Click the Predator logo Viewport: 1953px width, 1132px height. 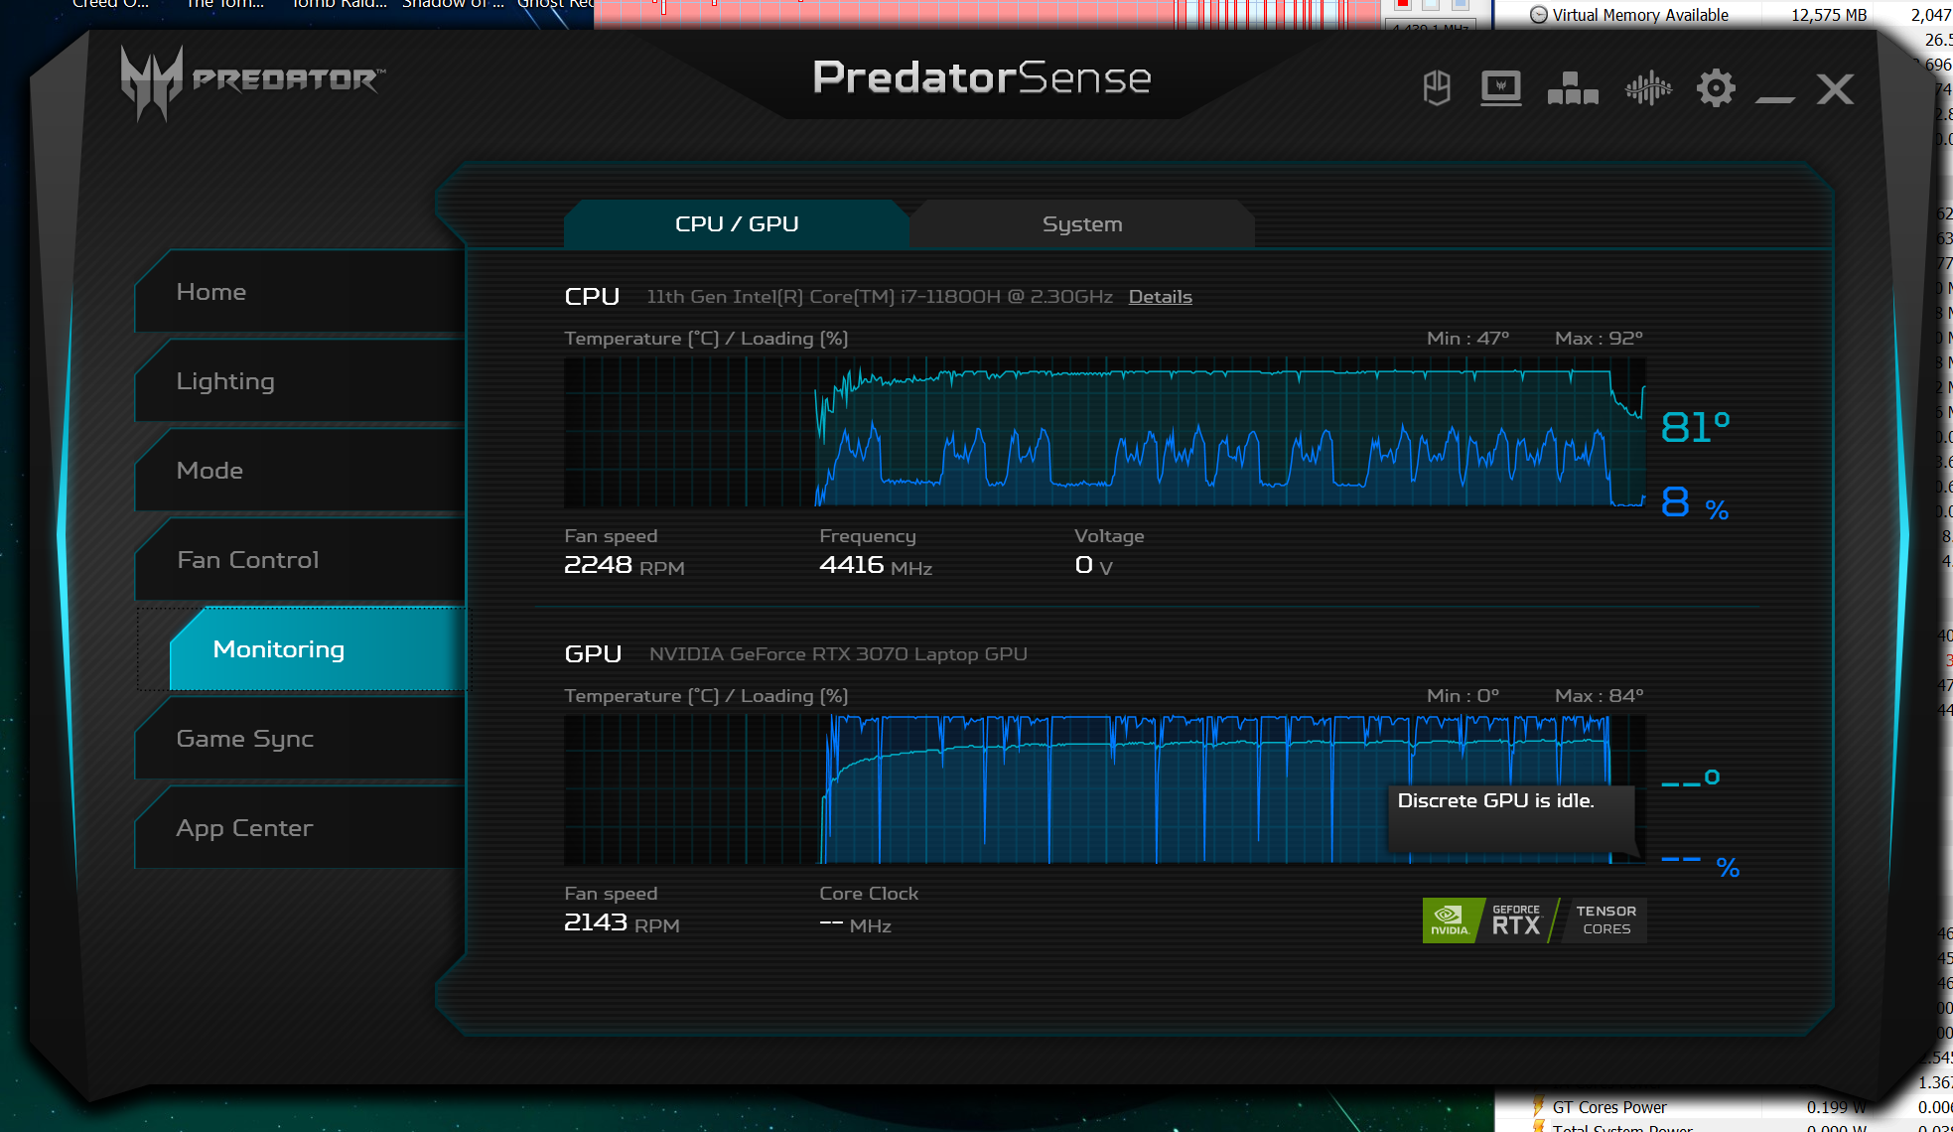point(252,82)
